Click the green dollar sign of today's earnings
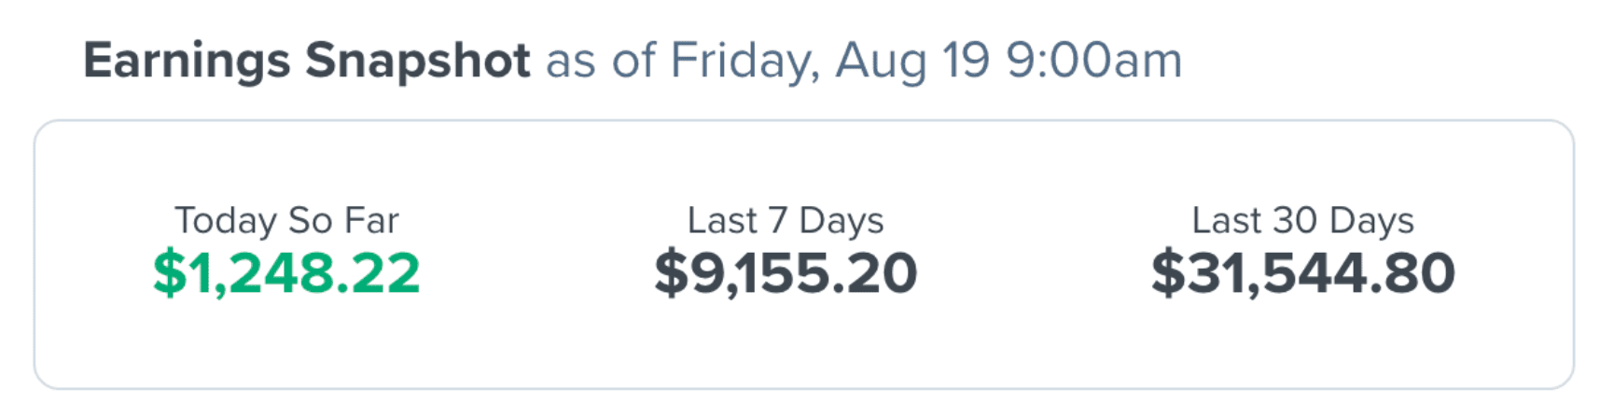The width and height of the screenshot is (1614, 416). 169,273
